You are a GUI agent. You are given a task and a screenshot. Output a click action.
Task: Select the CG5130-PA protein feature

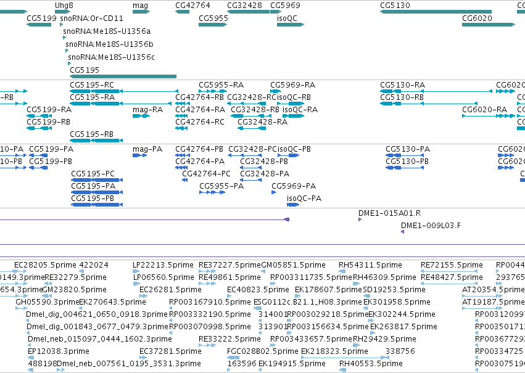coord(405,155)
